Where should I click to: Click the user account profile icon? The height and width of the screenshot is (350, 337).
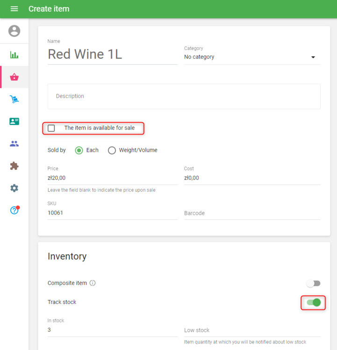14,31
